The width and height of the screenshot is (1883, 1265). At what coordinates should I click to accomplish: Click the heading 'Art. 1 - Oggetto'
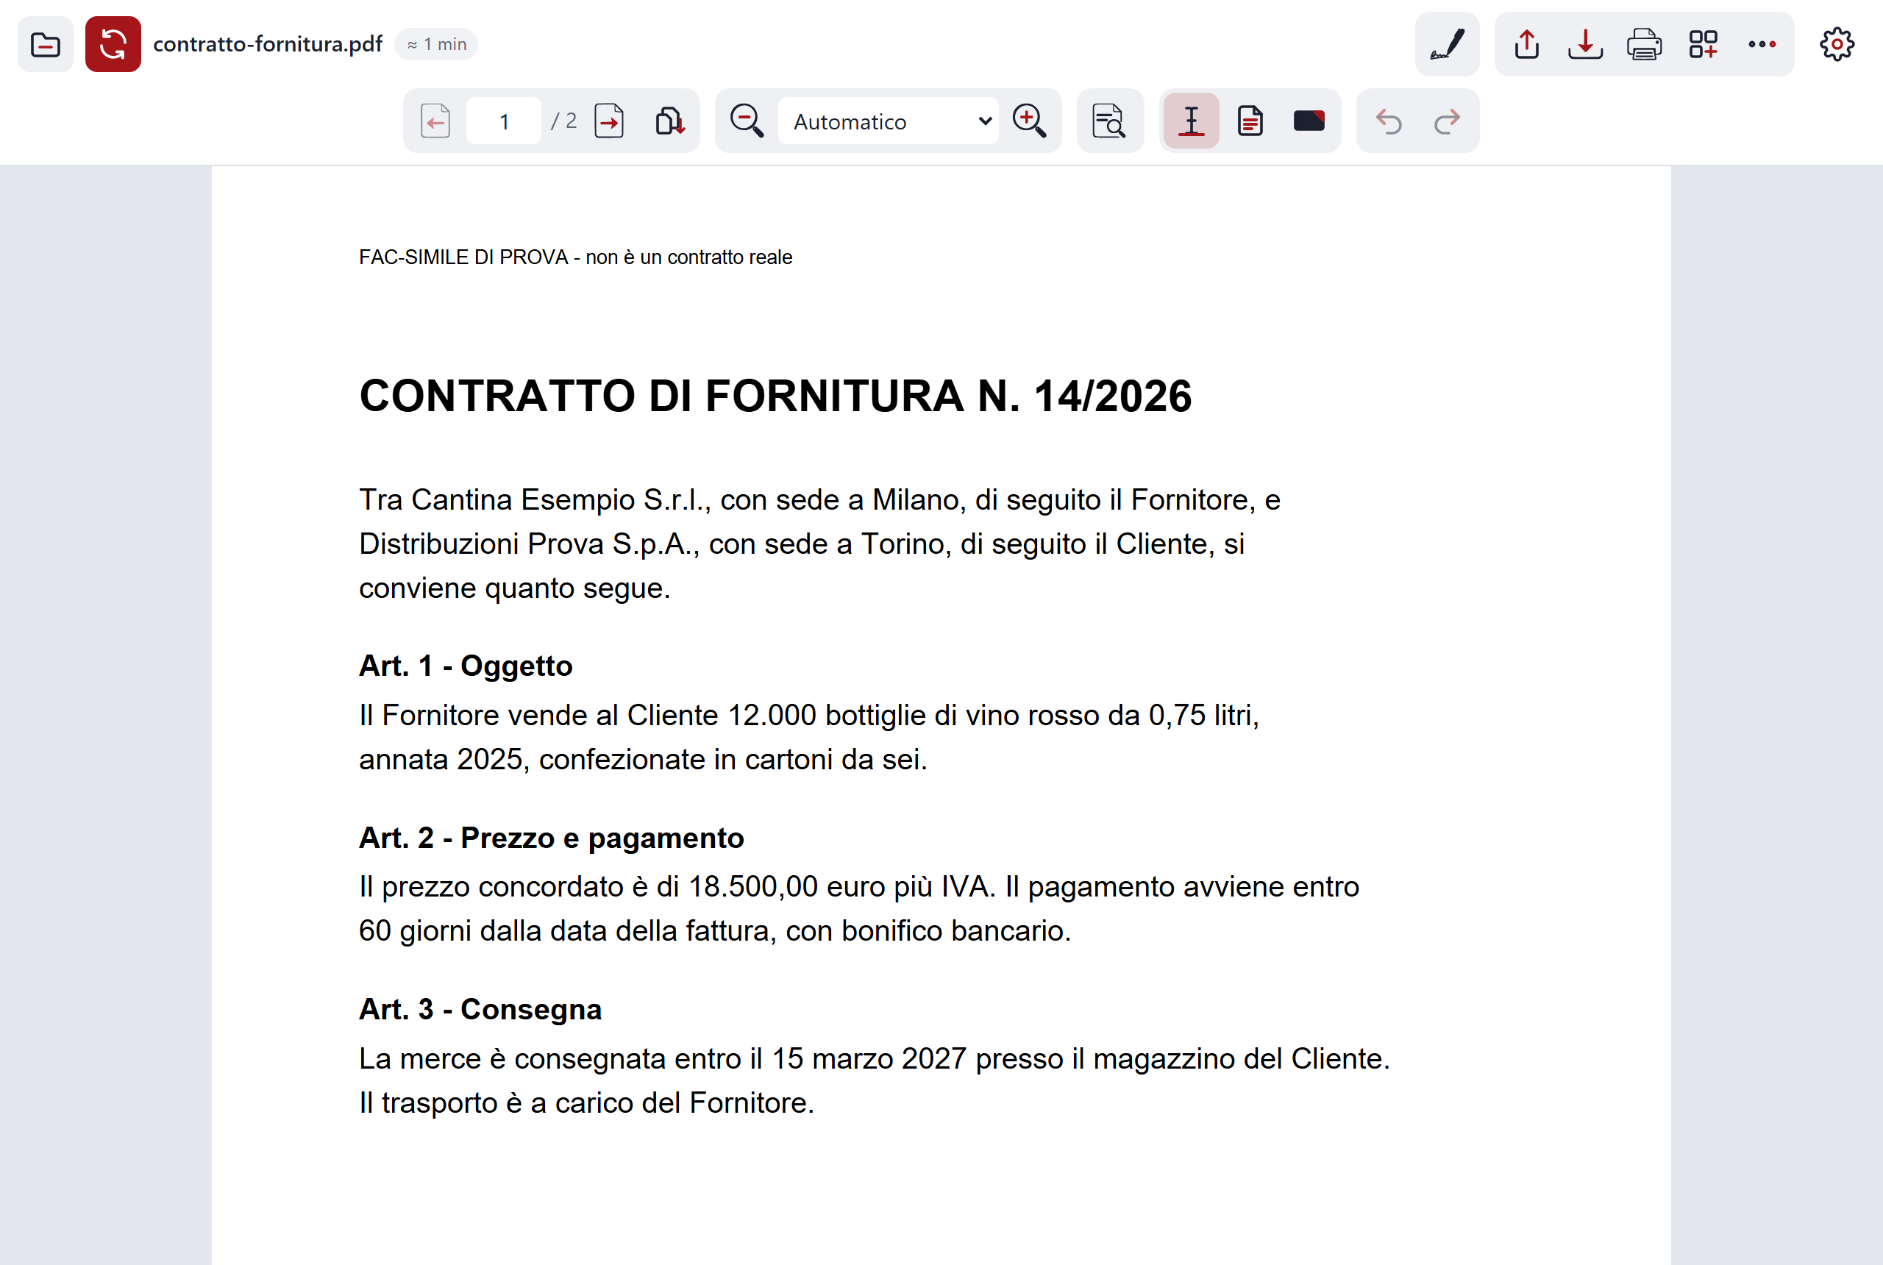[466, 666]
